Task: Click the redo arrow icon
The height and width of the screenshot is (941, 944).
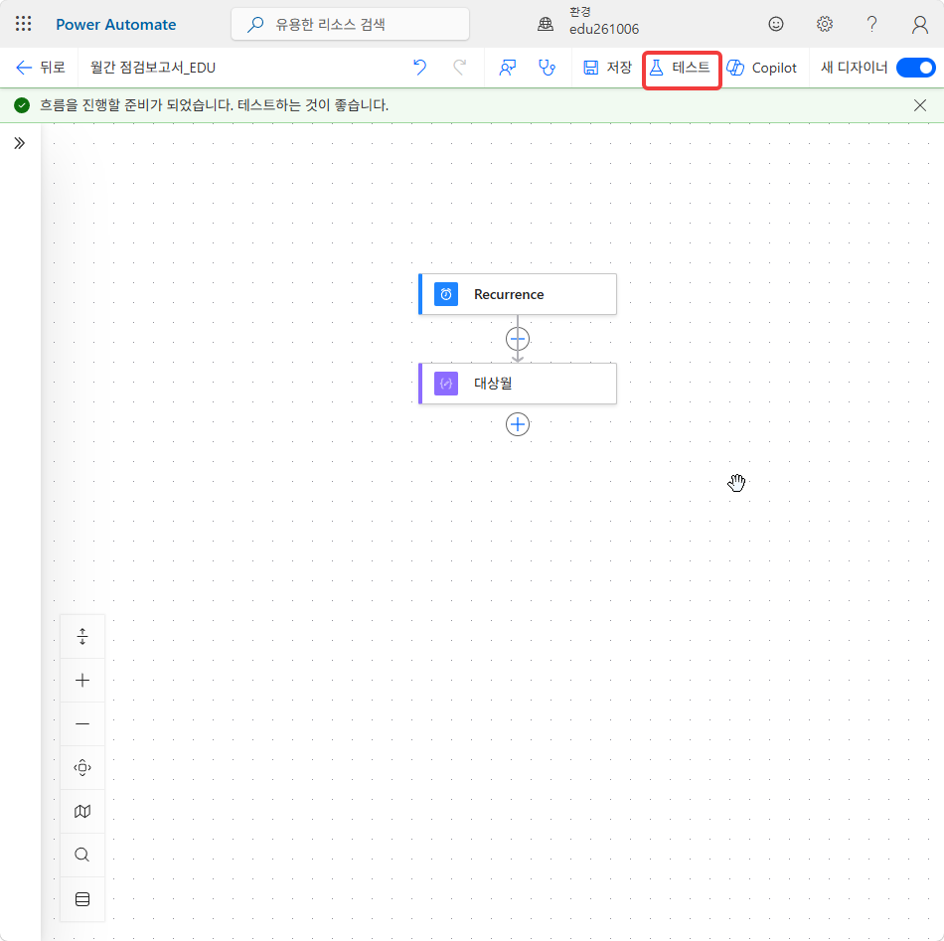Action: coord(460,67)
